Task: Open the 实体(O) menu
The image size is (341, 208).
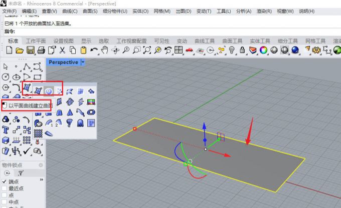Action: click(140, 11)
